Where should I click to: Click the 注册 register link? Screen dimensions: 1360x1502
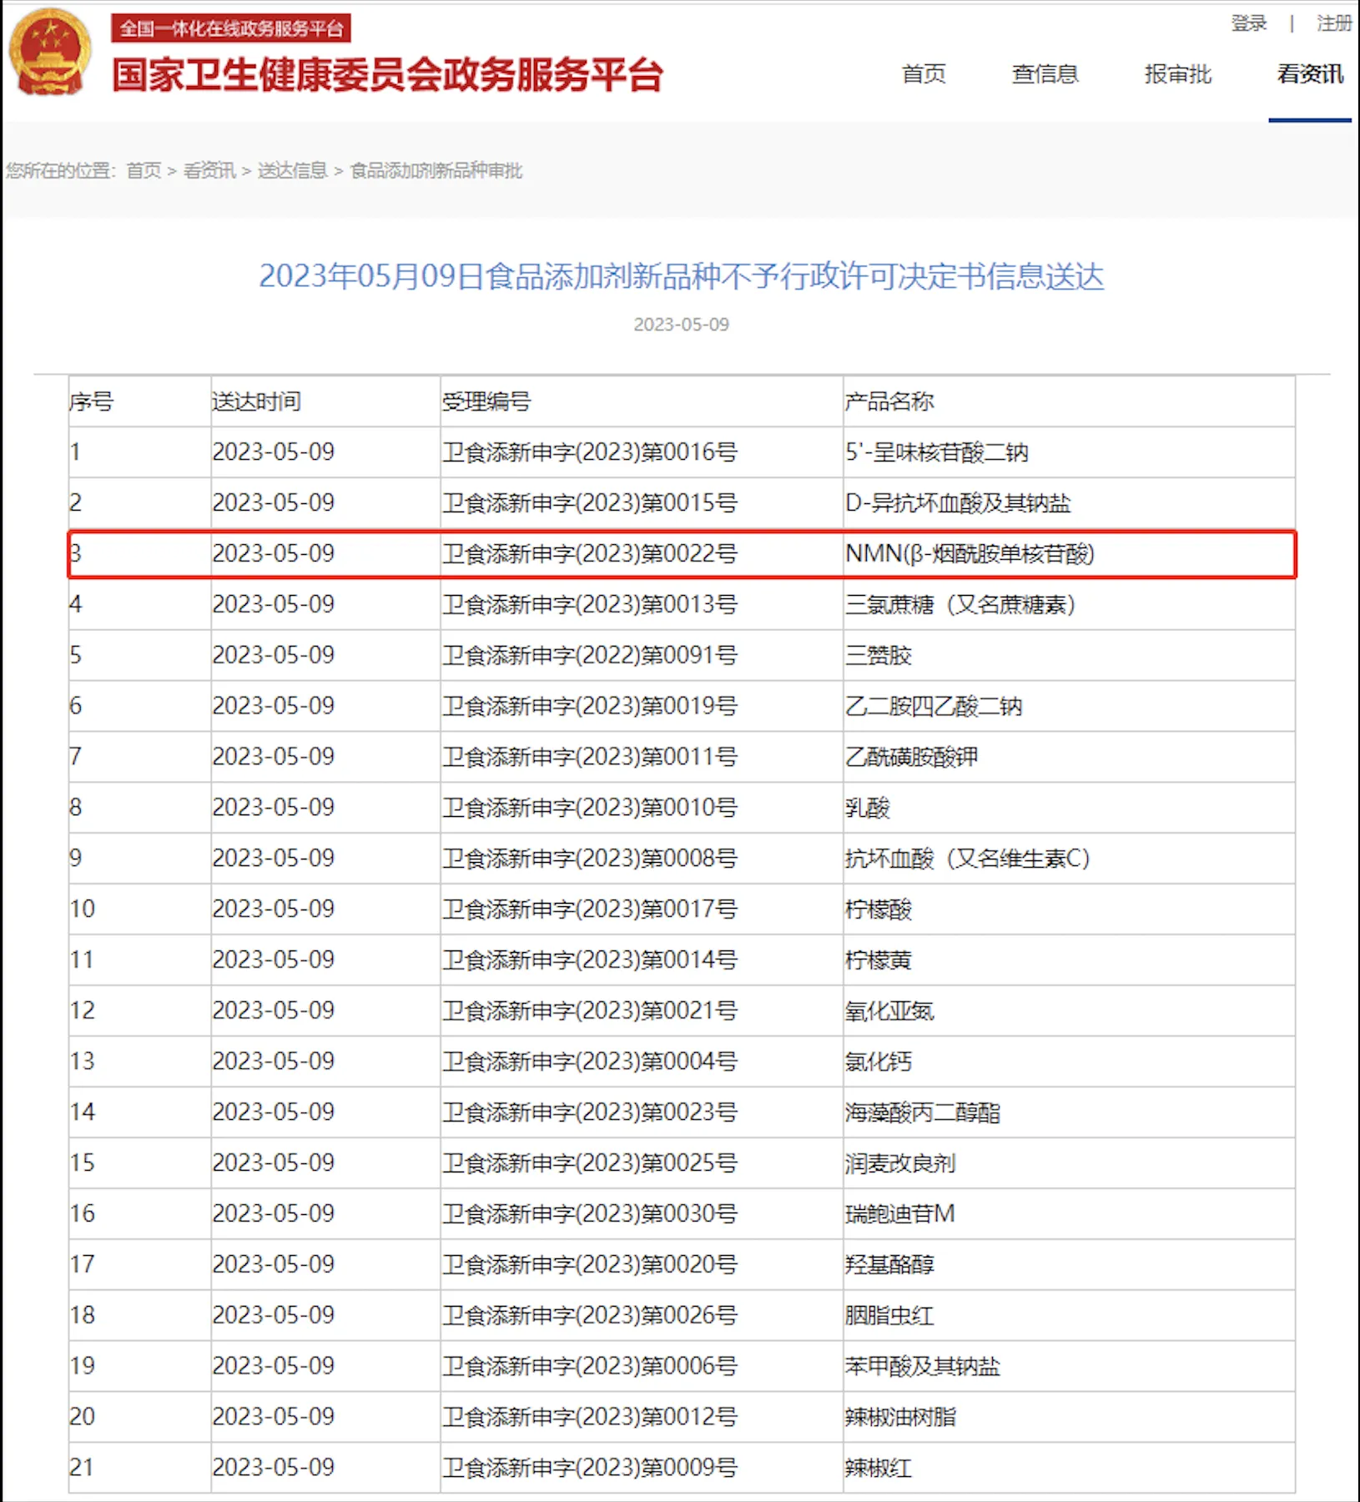click(x=1334, y=23)
